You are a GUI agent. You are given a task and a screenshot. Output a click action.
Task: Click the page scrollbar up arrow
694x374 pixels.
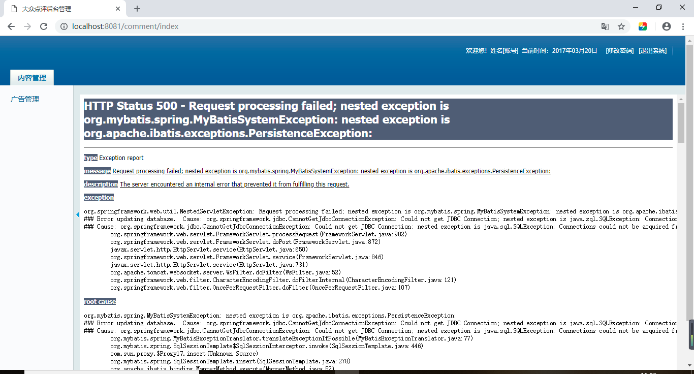click(689, 40)
